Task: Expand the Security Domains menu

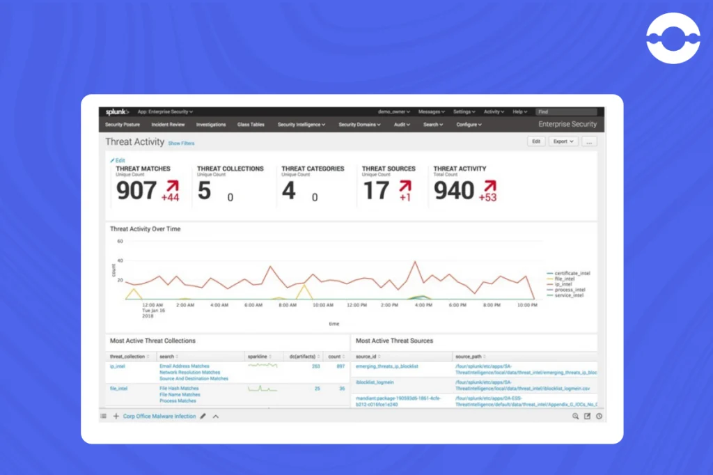Action: 360,125
